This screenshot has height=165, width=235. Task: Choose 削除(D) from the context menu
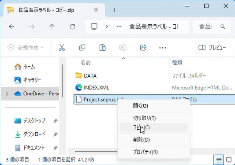154,140
